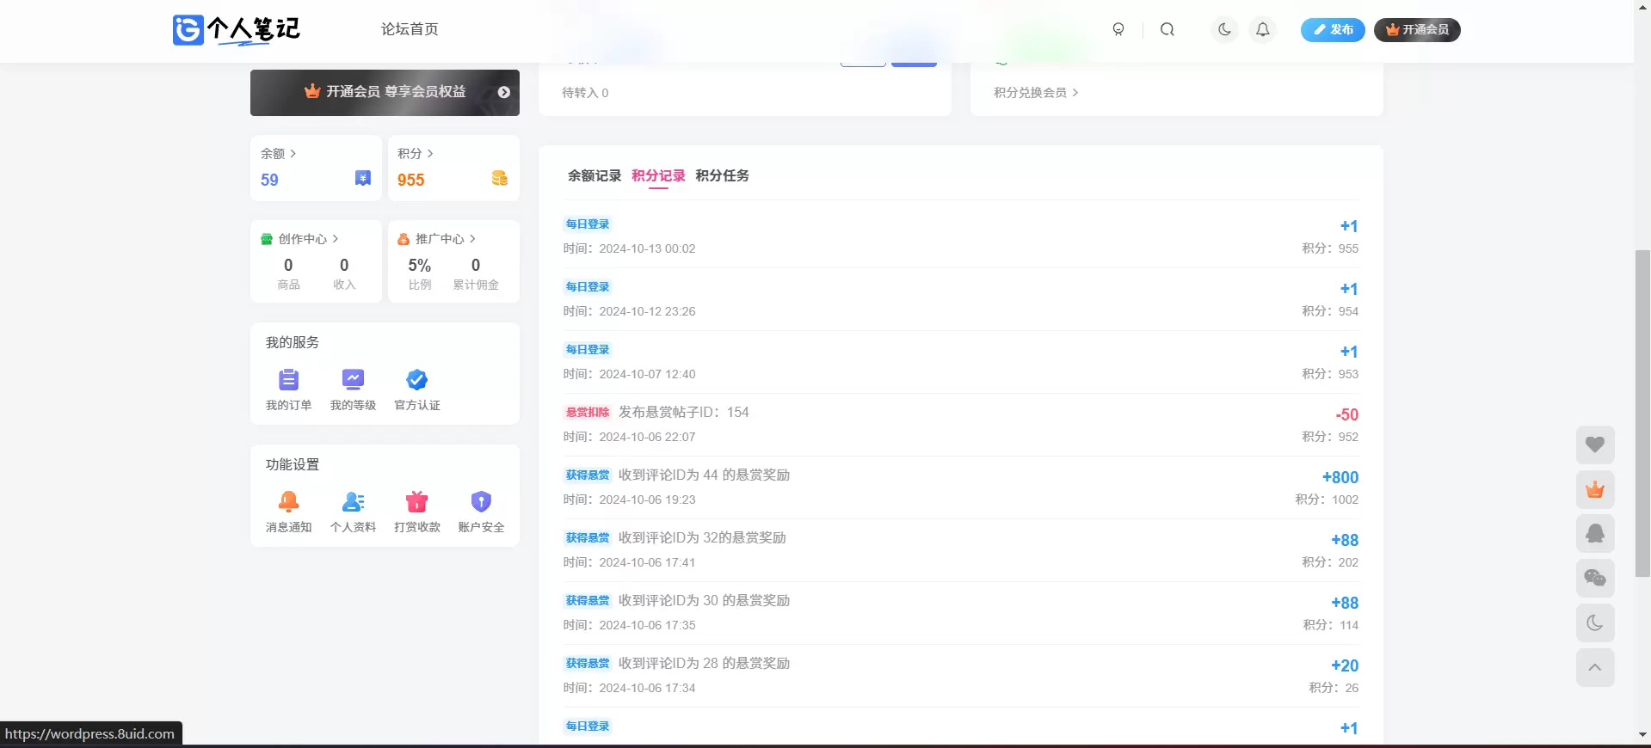Expand the 余额 chevron link
This screenshot has height=748, width=1651.
(279, 154)
